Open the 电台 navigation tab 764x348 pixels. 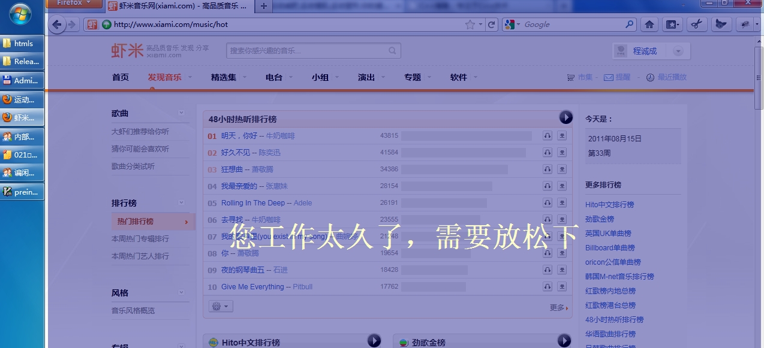pyautogui.click(x=274, y=77)
